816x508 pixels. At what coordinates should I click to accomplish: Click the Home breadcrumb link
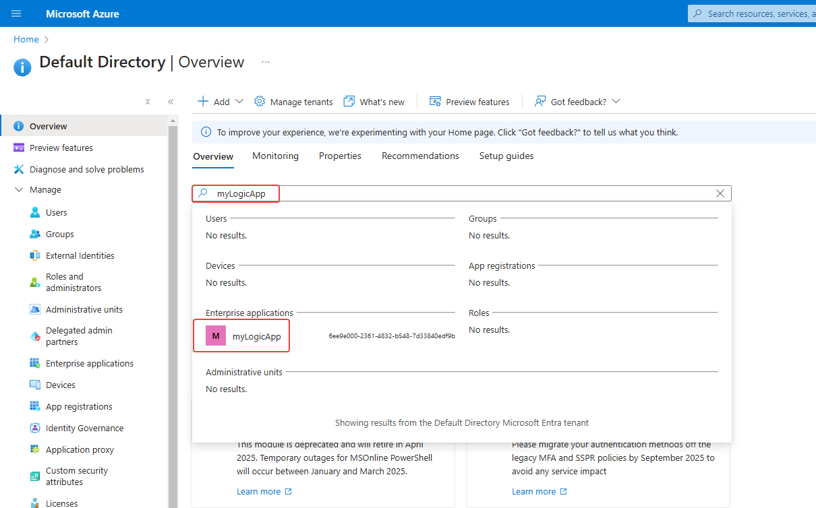coord(26,39)
